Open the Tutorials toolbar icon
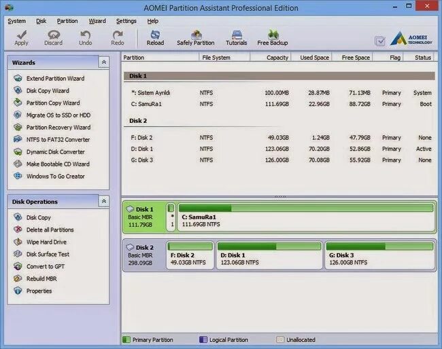The height and width of the screenshot is (349, 442). (x=237, y=35)
